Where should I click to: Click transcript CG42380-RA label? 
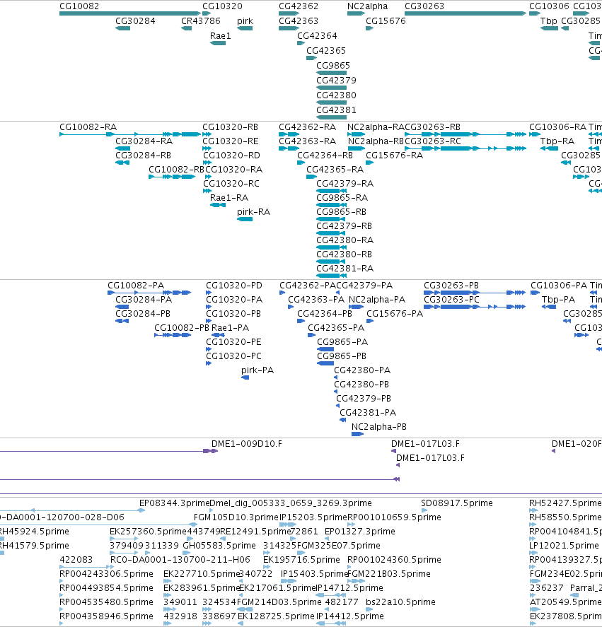[345, 240]
